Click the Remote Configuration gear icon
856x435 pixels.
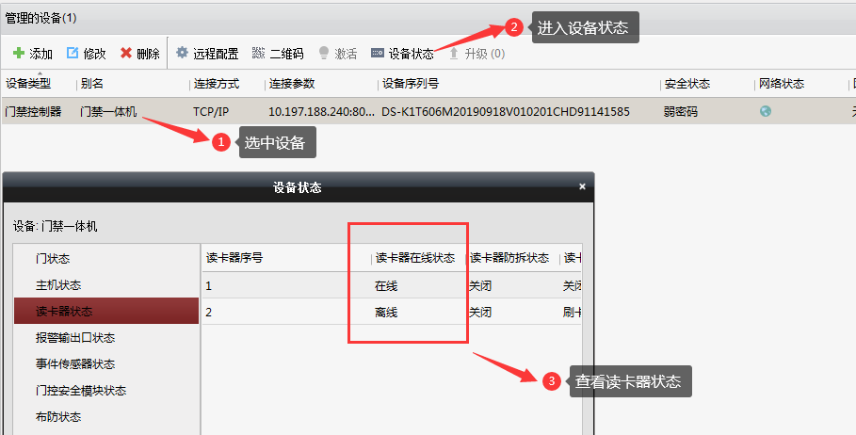coord(182,53)
